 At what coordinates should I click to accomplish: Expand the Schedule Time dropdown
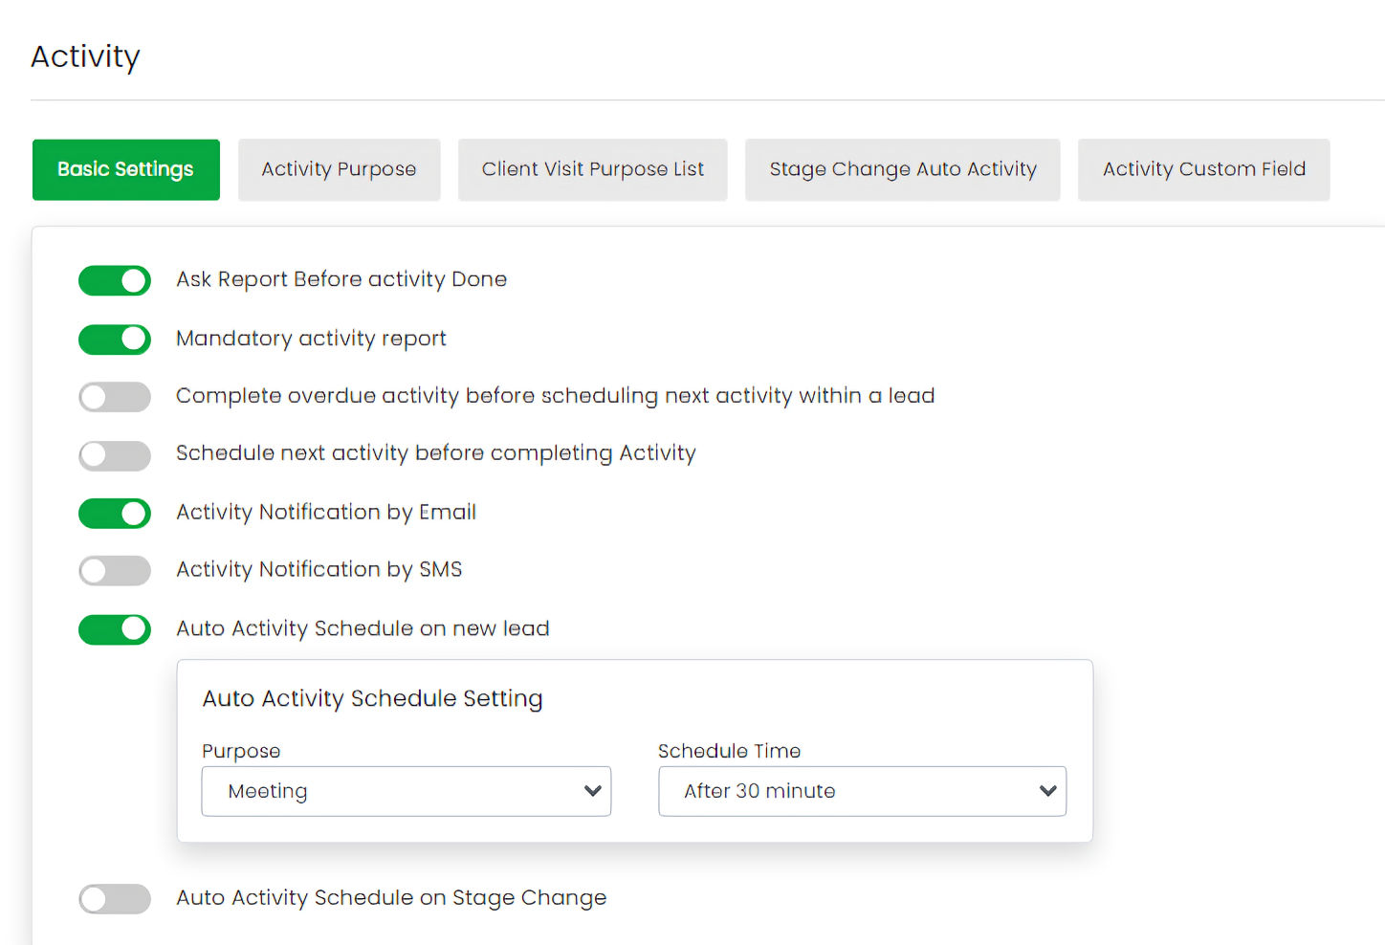pyautogui.click(x=862, y=791)
